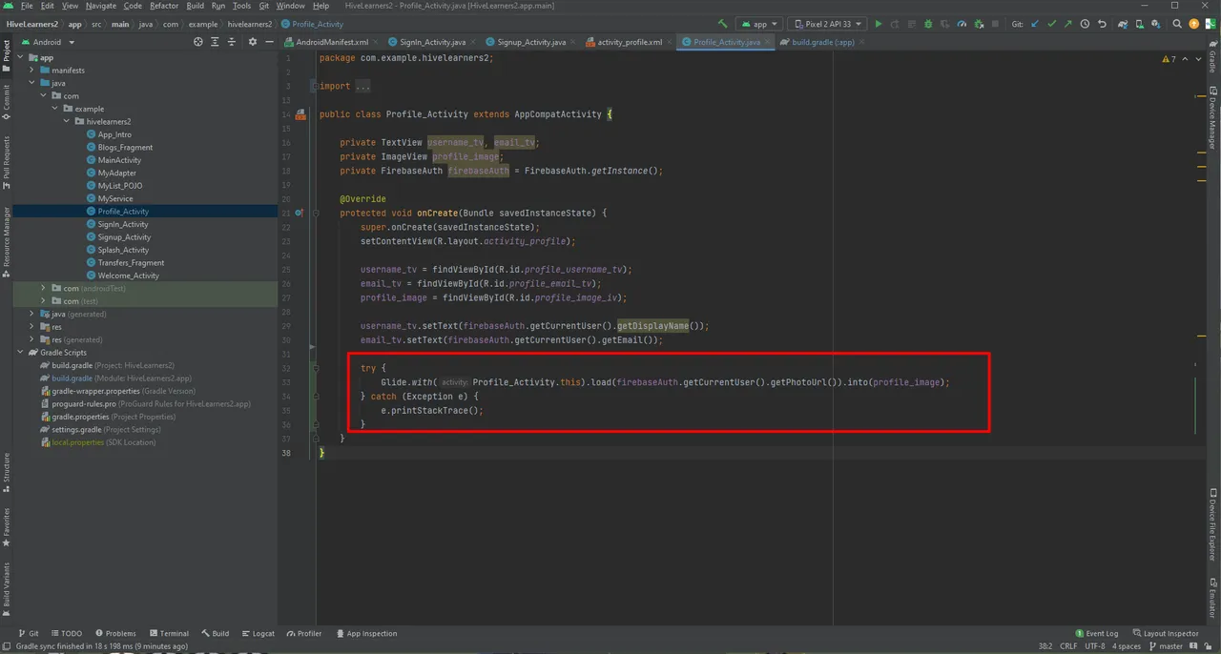This screenshot has width=1221, height=654.
Task: Click the Attach Debugger to Android Process icon
Action: pos(979,24)
